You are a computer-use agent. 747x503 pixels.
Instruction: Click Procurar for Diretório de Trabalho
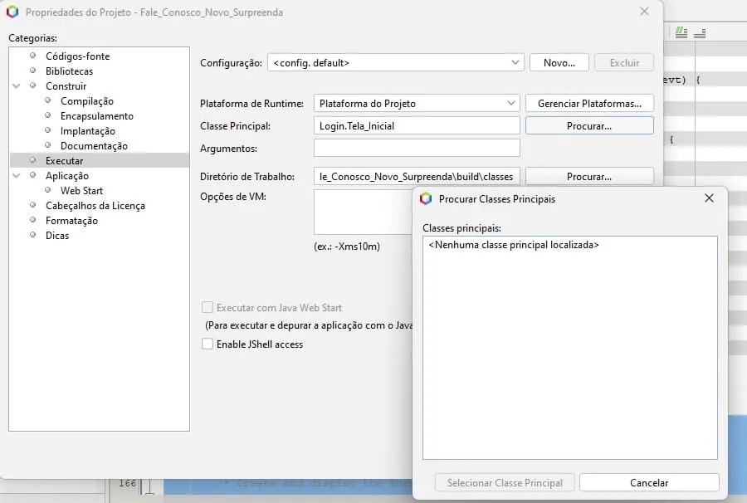tap(589, 177)
